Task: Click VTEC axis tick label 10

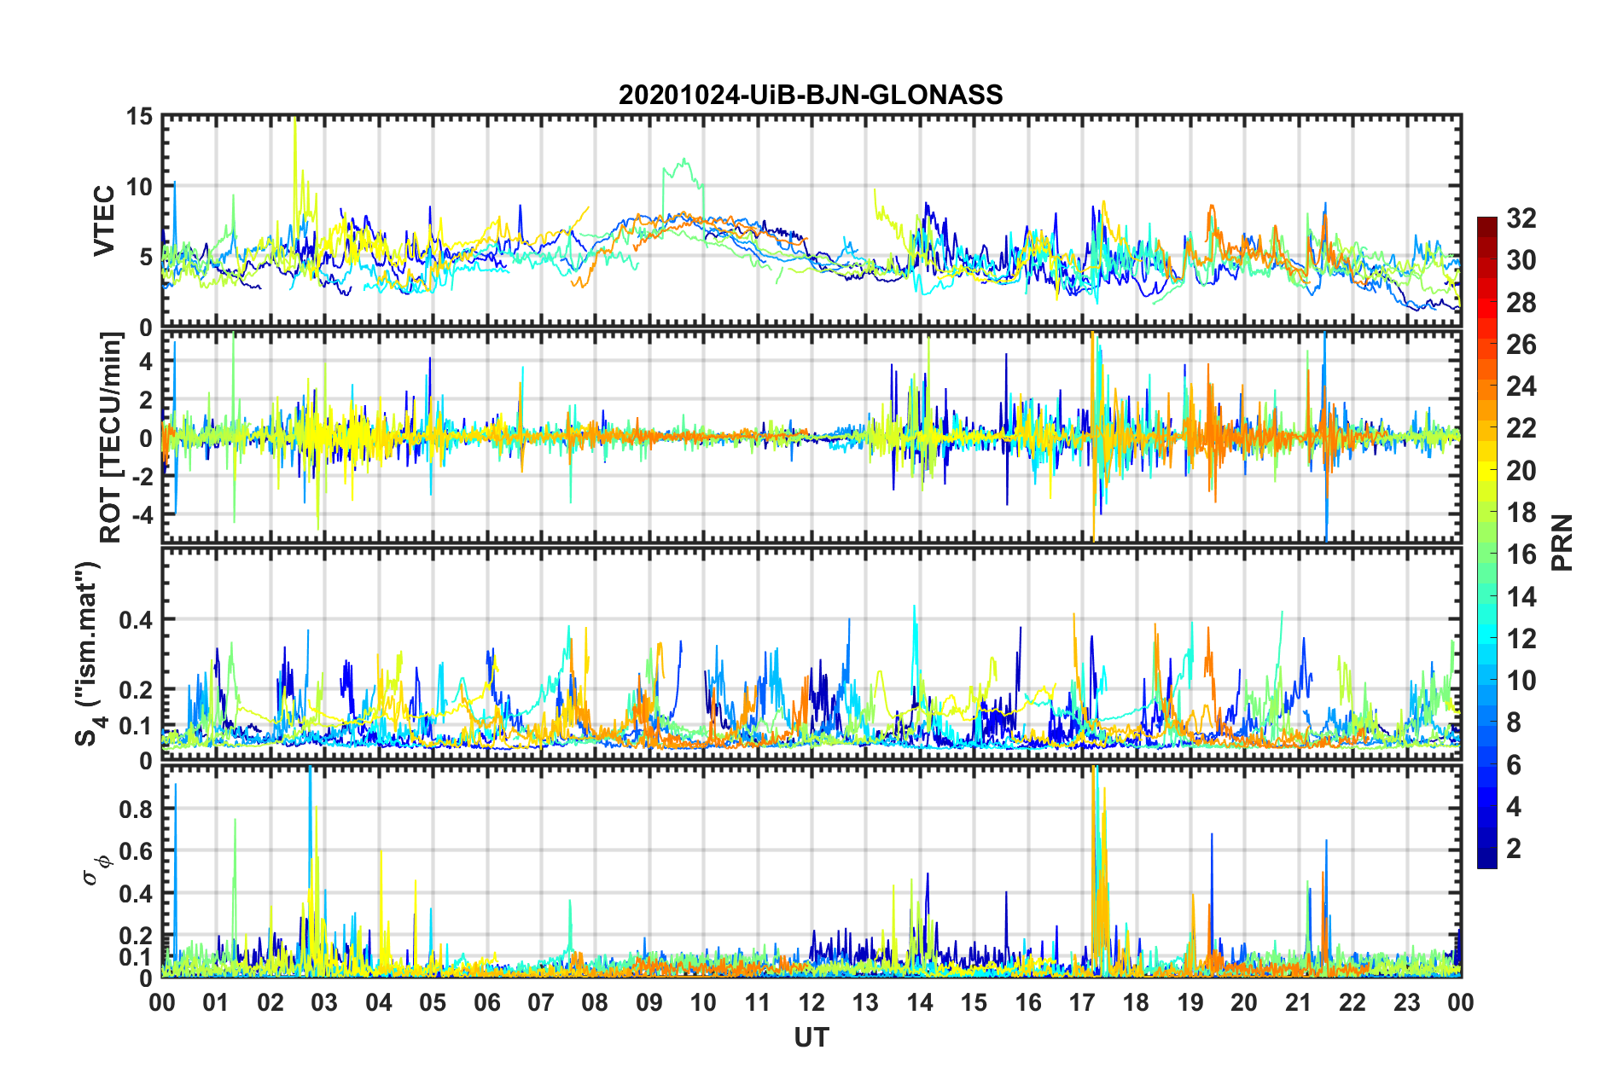Action: 139,187
